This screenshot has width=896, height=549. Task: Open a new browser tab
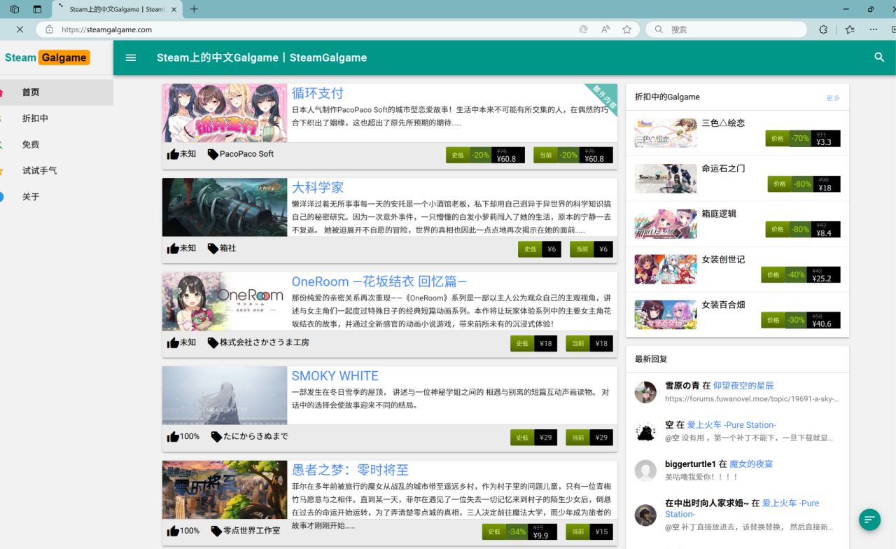[194, 9]
